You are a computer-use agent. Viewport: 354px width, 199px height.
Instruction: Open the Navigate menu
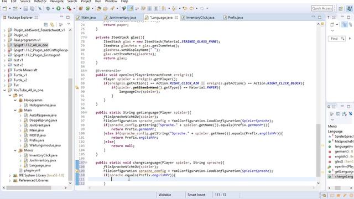(56, 1)
